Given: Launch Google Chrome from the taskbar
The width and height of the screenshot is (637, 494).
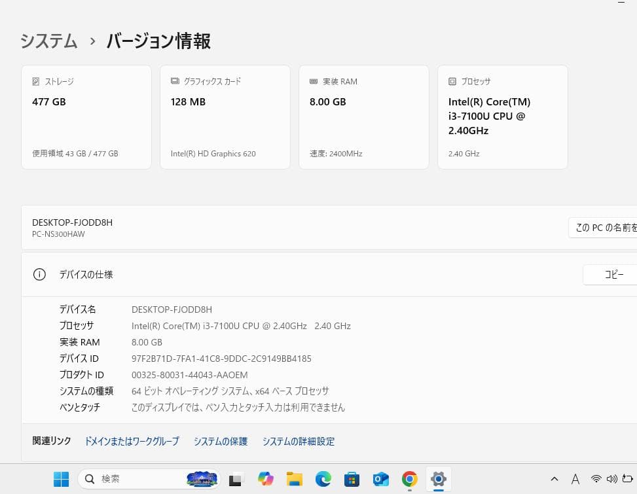Looking at the screenshot, I should point(409,479).
